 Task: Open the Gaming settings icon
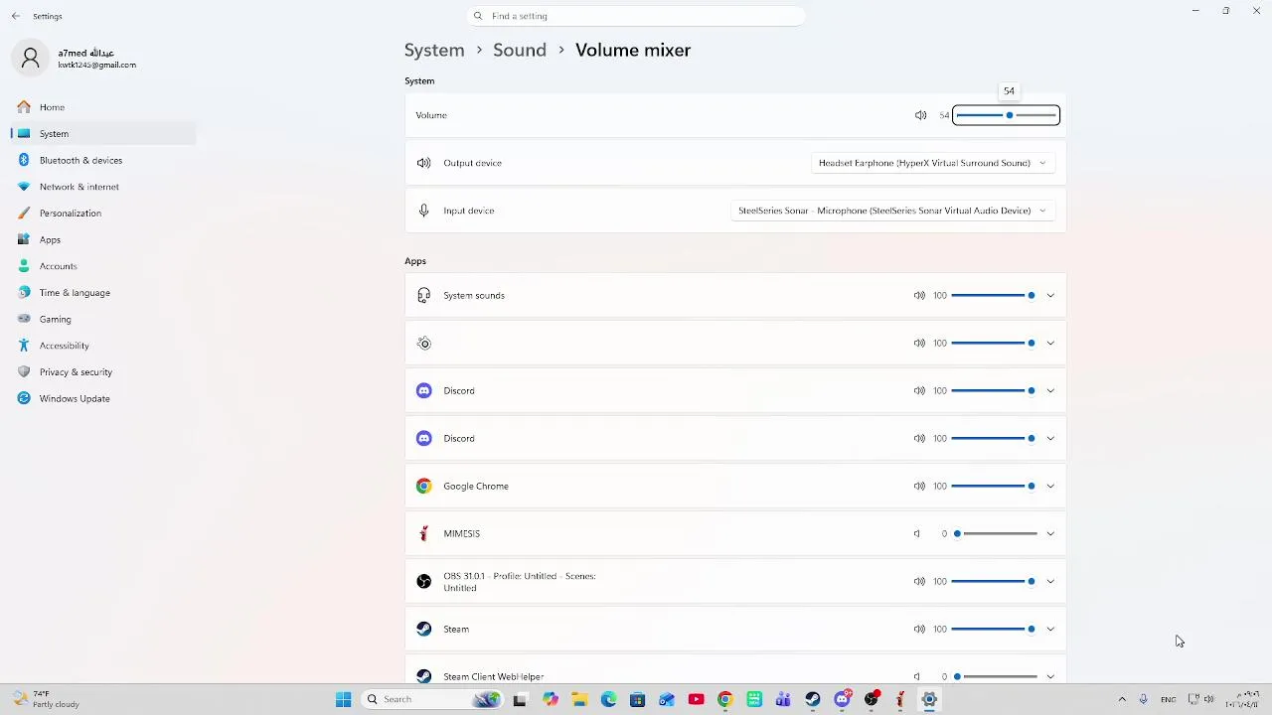pos(24,319)
